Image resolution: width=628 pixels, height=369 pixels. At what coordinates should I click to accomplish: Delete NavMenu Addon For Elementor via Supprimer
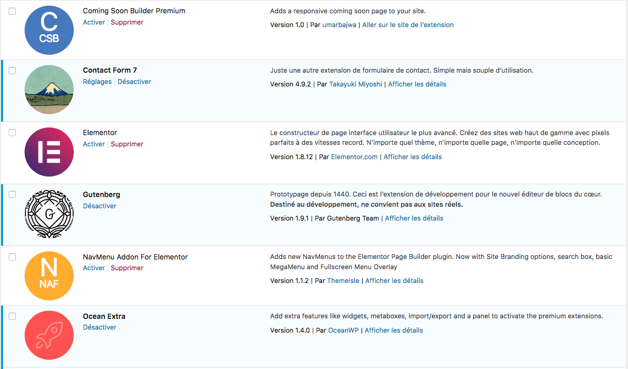point(127,268)
